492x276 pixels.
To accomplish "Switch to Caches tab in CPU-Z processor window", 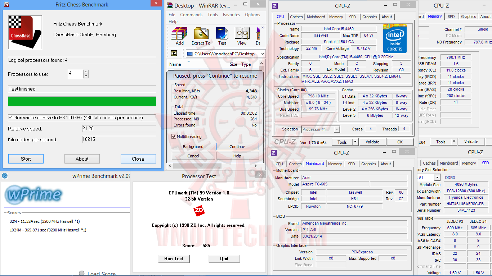I will tap(296, 17).
